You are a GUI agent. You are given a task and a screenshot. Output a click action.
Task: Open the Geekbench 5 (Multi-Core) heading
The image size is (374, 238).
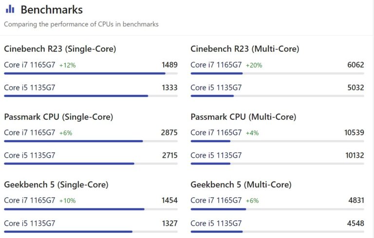pyautogui.click(x=241, y=184)
